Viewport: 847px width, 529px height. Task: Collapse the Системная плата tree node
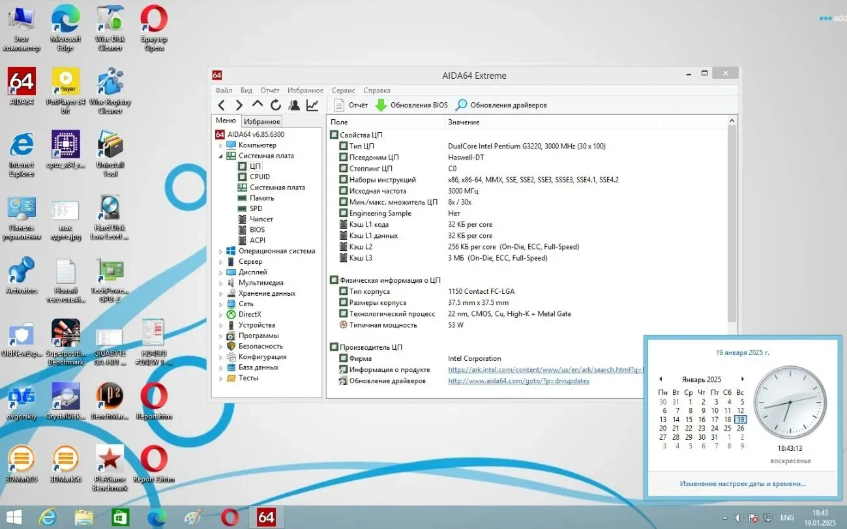(220, 156)
